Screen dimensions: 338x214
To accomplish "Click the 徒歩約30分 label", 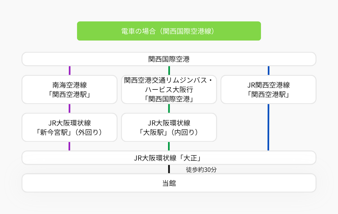I will pos(201,170).
